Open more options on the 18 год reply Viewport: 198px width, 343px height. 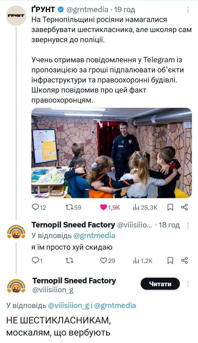click(x=188, y=225)
